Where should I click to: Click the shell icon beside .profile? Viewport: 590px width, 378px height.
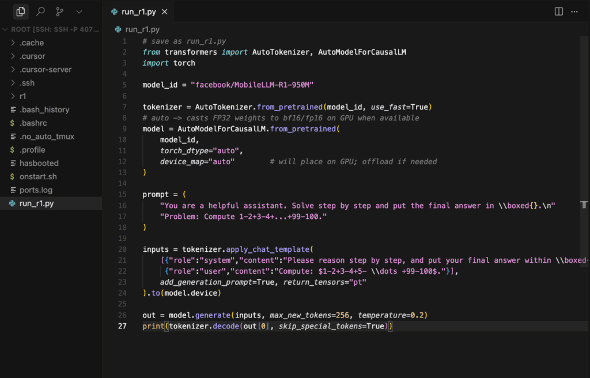13,150
